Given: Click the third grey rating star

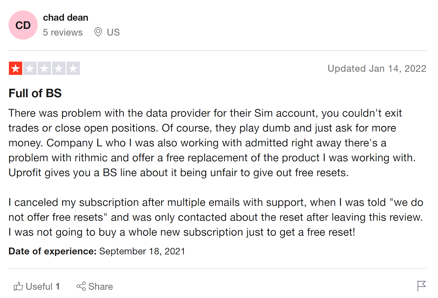Looking at the screenshot, I should point(44,68).
